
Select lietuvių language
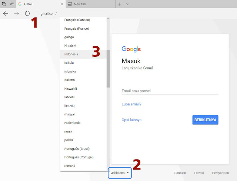point(83,106)
